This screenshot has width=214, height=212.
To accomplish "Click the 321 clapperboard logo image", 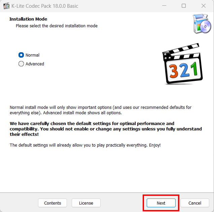I will click(x=182, y=64).
